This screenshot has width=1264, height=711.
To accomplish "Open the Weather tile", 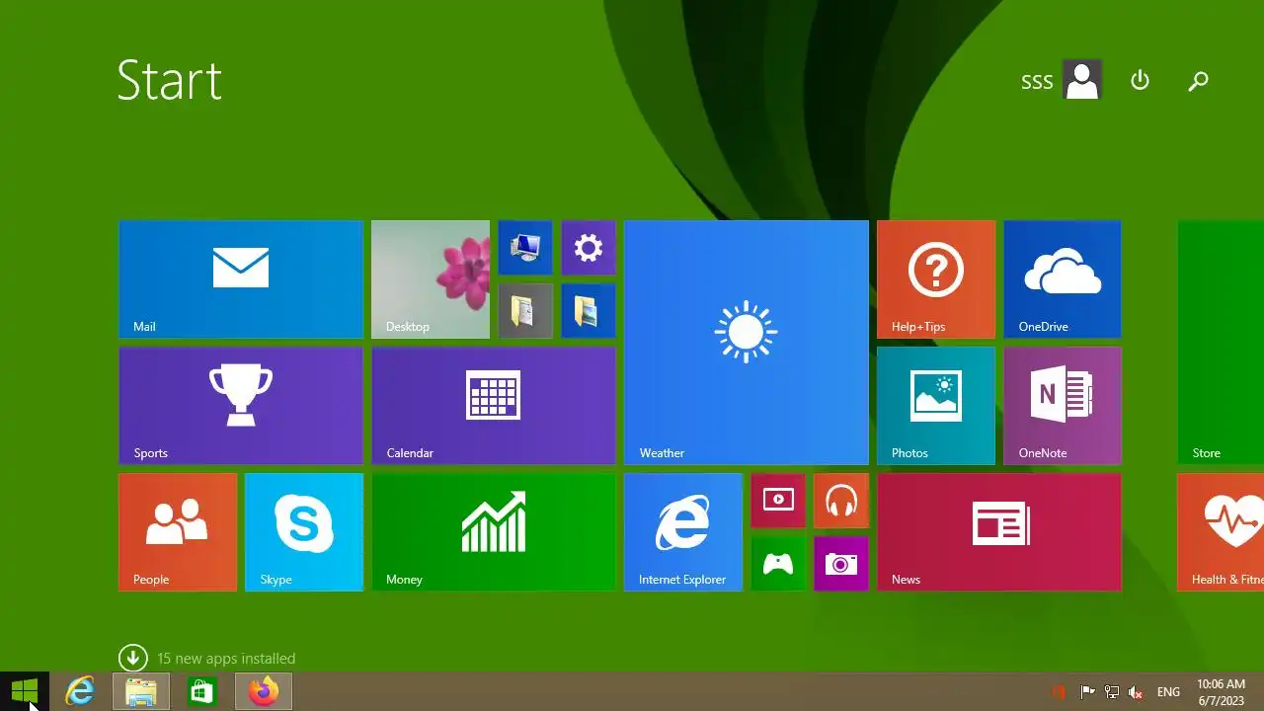I will (x=747, y=343).
